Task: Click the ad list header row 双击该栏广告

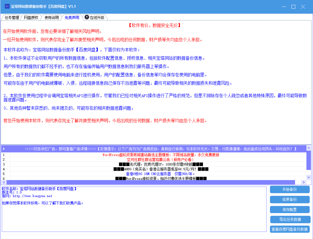Action: pos(154,149)
